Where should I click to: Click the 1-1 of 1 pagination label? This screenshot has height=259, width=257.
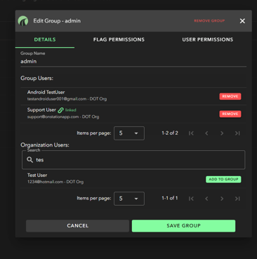point(170,198)
